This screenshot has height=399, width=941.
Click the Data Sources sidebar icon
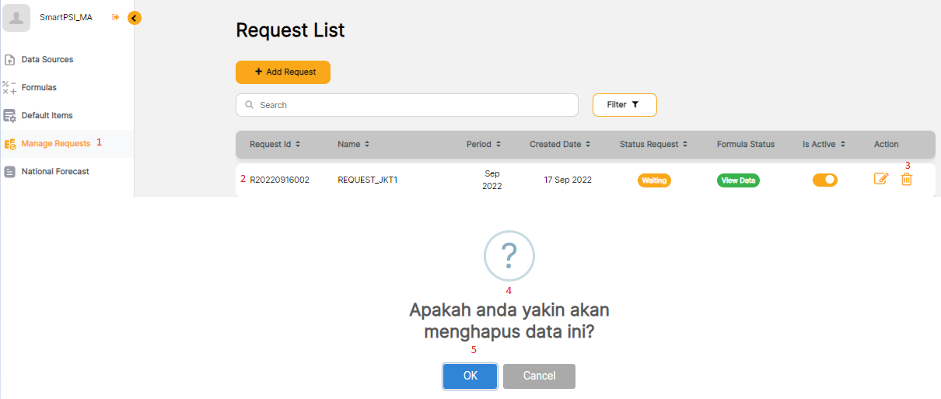pyautogui.click(x=10, y=60)
